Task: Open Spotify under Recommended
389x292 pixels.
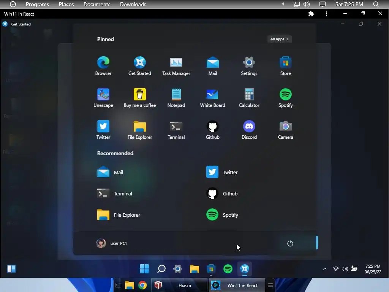Action: click(222, 215)
